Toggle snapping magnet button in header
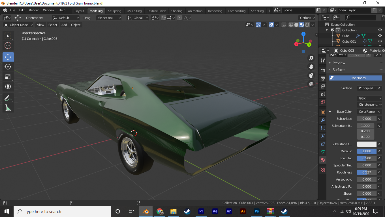Image resolution: width=385 pixels, height=217 pixels. [164, 18]
